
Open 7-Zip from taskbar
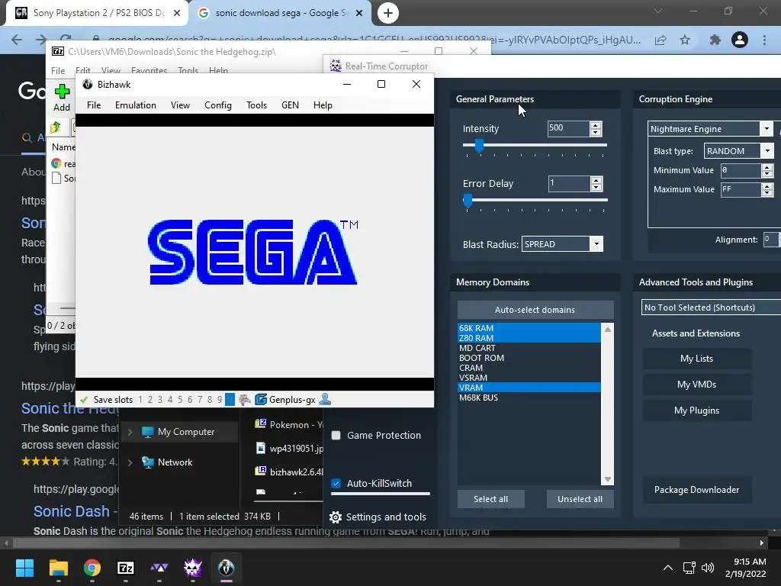point(126,568)
